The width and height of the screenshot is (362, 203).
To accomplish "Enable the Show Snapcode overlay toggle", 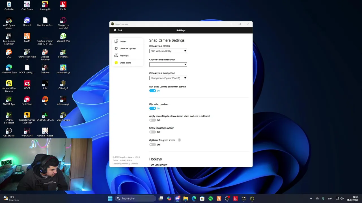I will tap(152, 132).
